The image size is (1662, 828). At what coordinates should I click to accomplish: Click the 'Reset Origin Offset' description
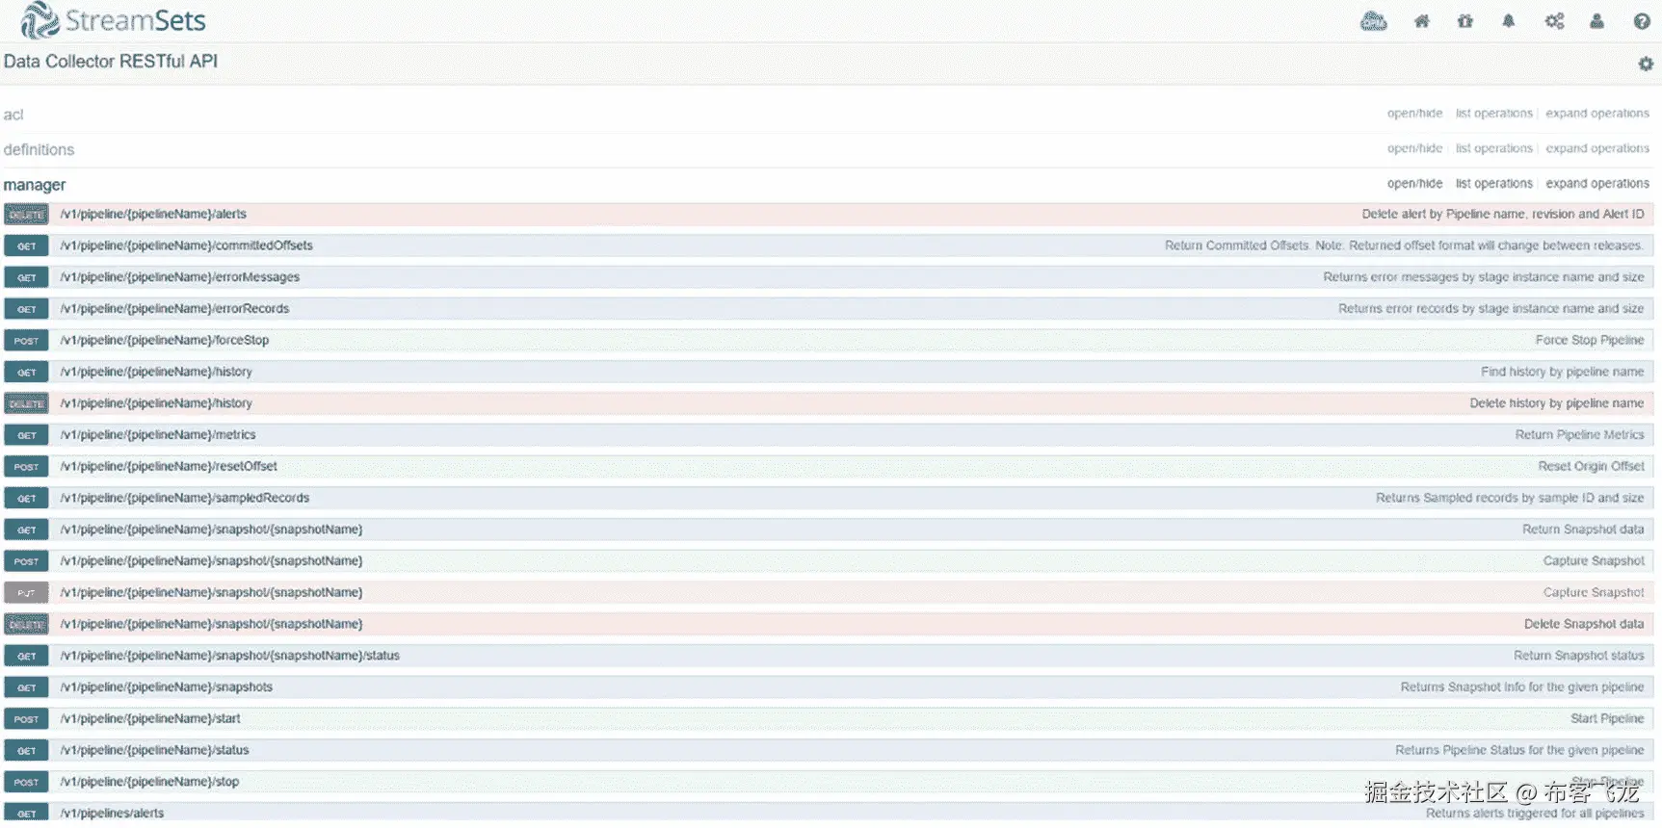[1592, 466]
